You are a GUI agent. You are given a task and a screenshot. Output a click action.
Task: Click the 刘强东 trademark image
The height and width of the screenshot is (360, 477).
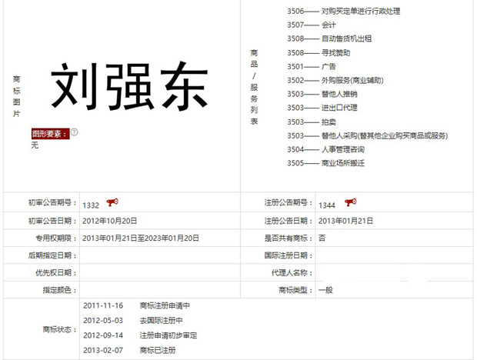[130, 86]
